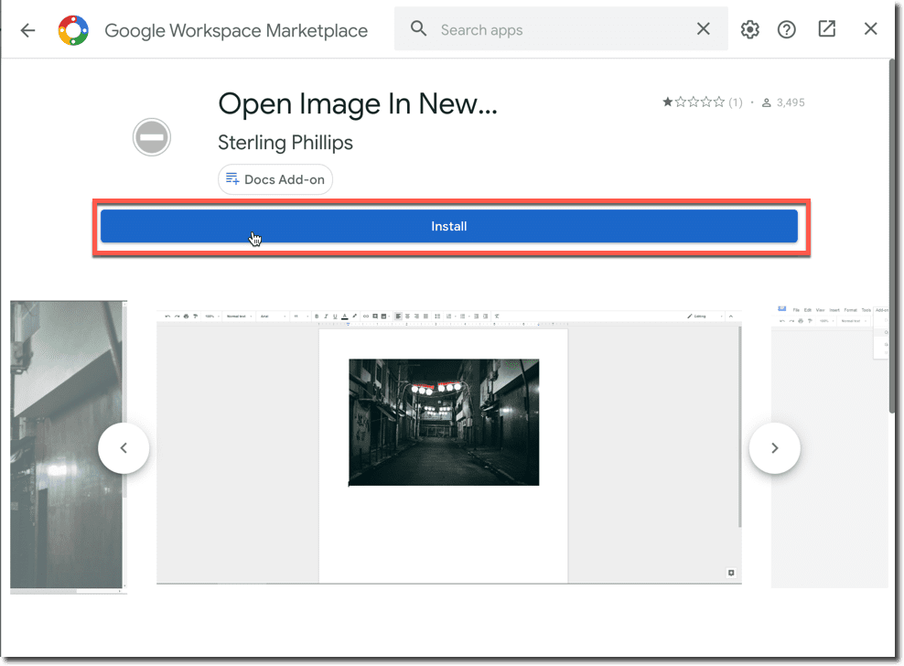Show the next screenshot with the right arrow
904x666 pixels.
click(774, 447)
